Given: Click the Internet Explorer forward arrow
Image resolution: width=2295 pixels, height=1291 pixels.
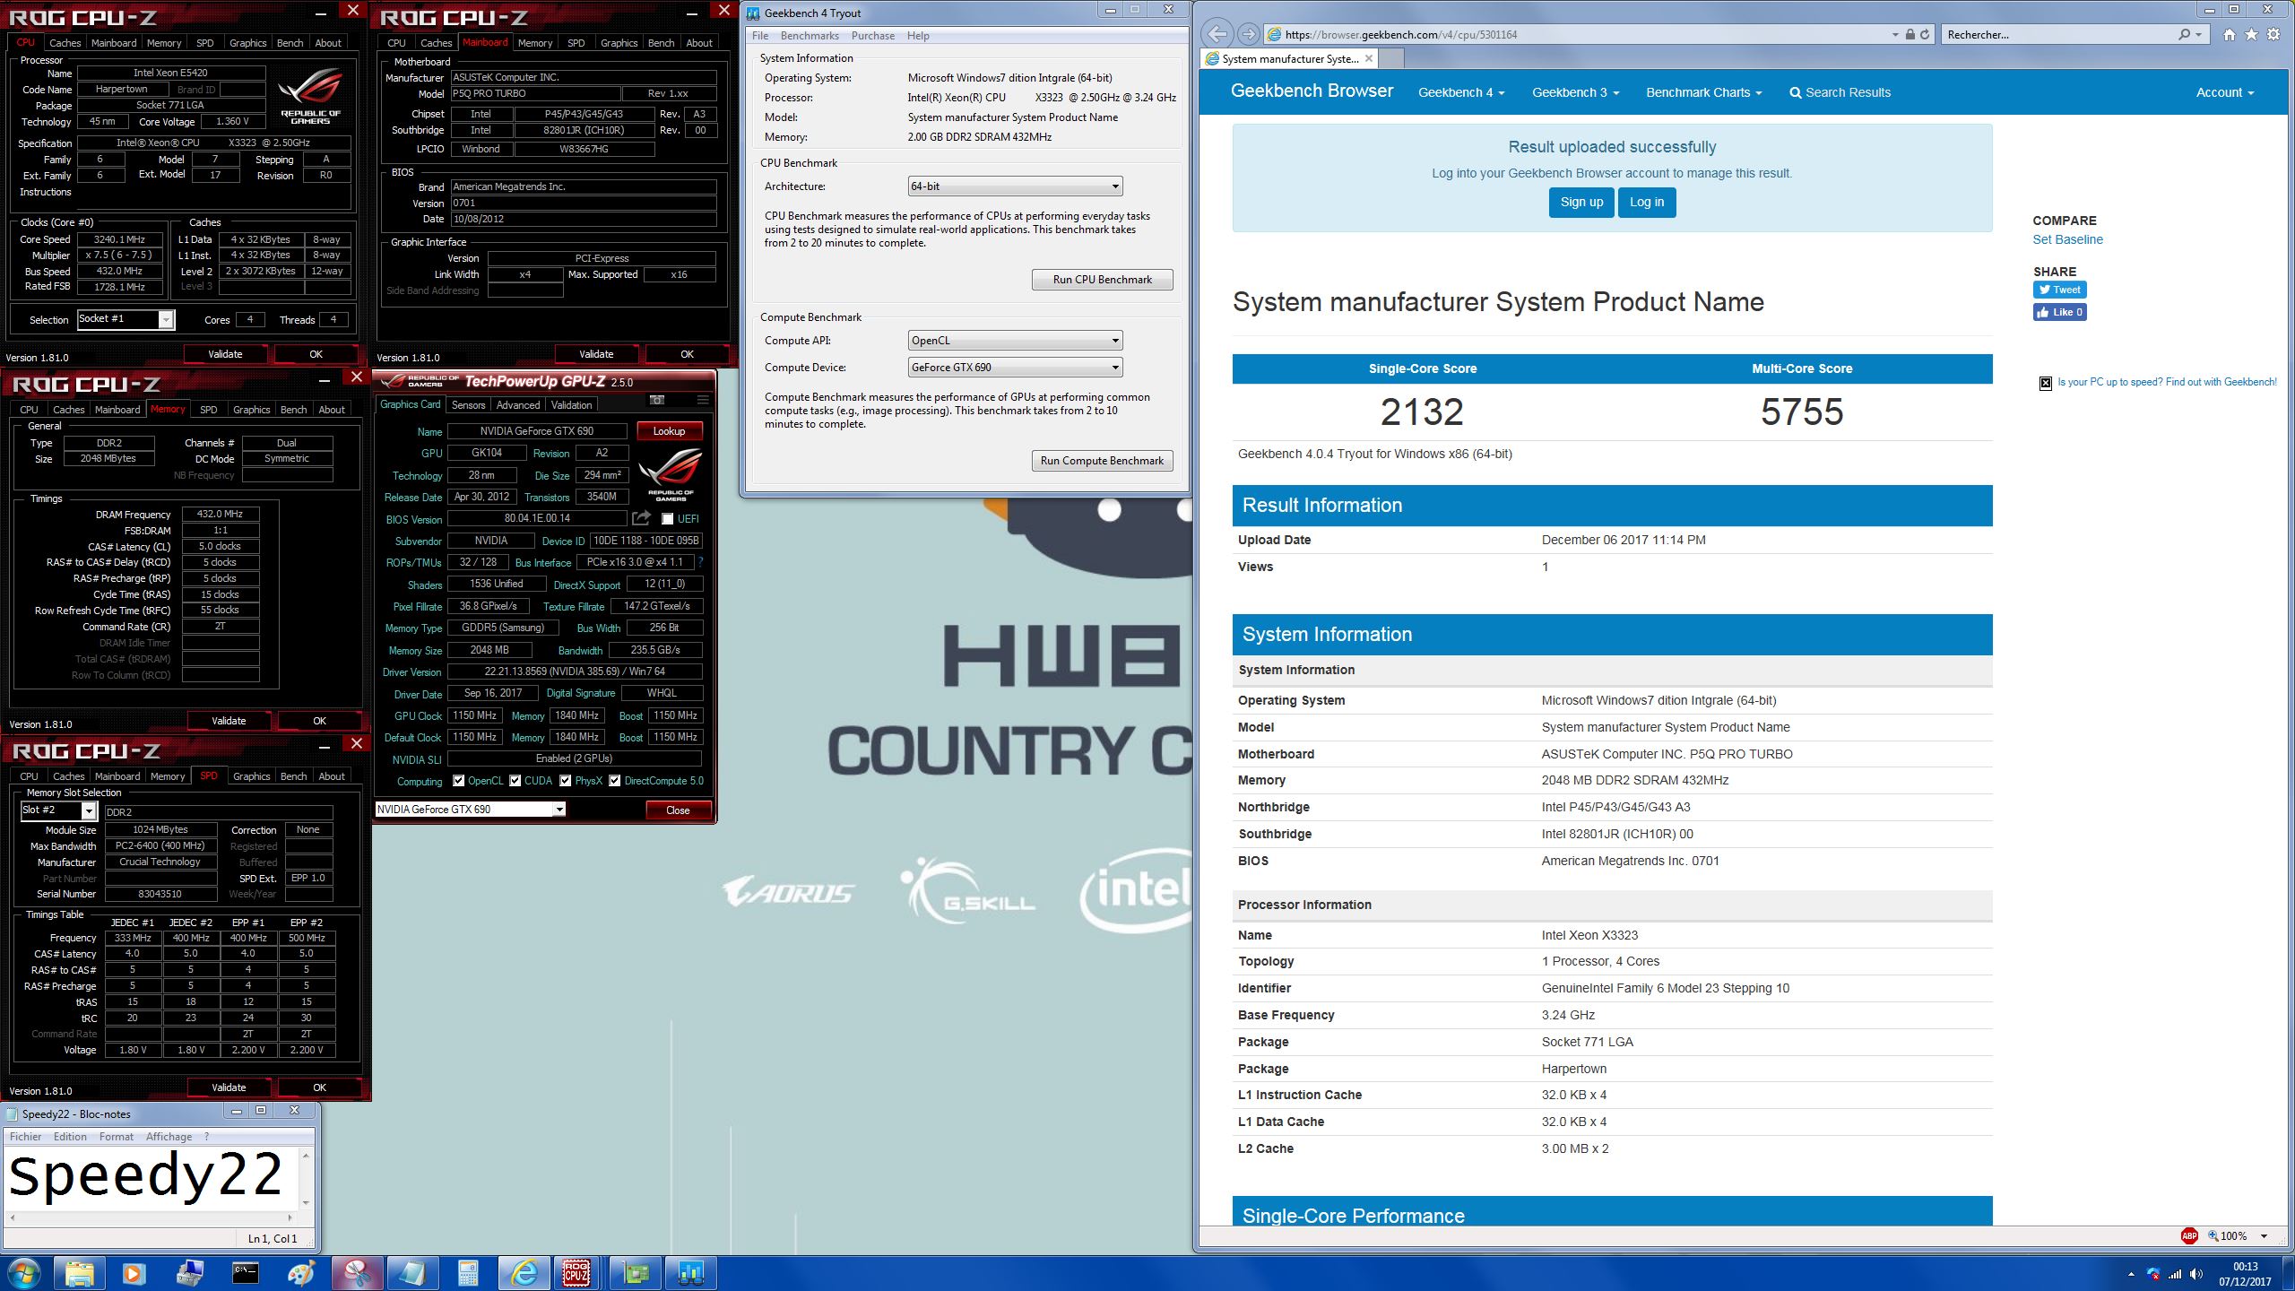Looking at the screenshot, I should pyautogui.click(x=1247, y=34).
